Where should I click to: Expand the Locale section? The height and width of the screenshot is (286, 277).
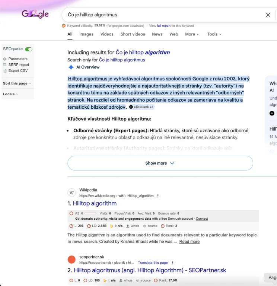[10, 94]
